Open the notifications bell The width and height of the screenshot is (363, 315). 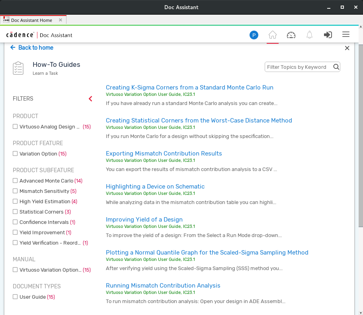tap(309, 35)
